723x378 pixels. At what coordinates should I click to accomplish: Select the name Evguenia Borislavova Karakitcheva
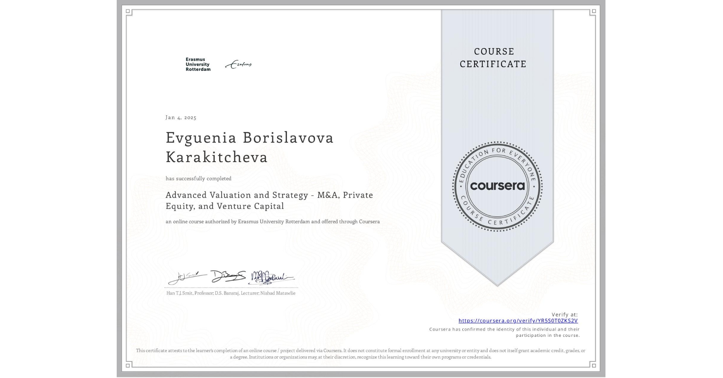point(249,147)
